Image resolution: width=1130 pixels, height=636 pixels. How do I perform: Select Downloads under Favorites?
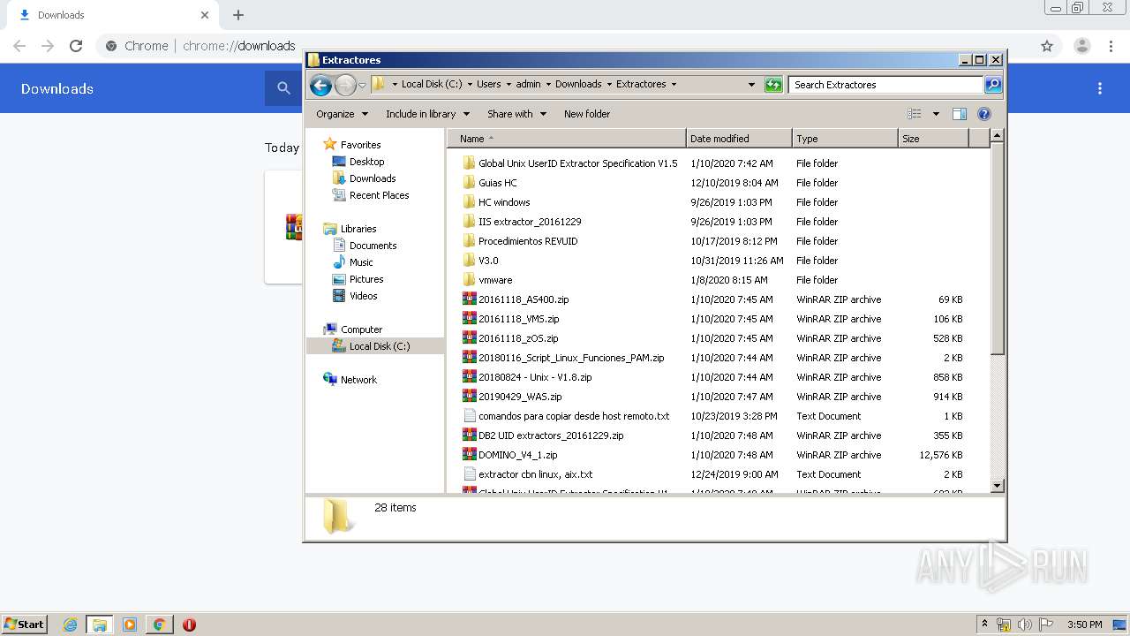tap(372, 178)
